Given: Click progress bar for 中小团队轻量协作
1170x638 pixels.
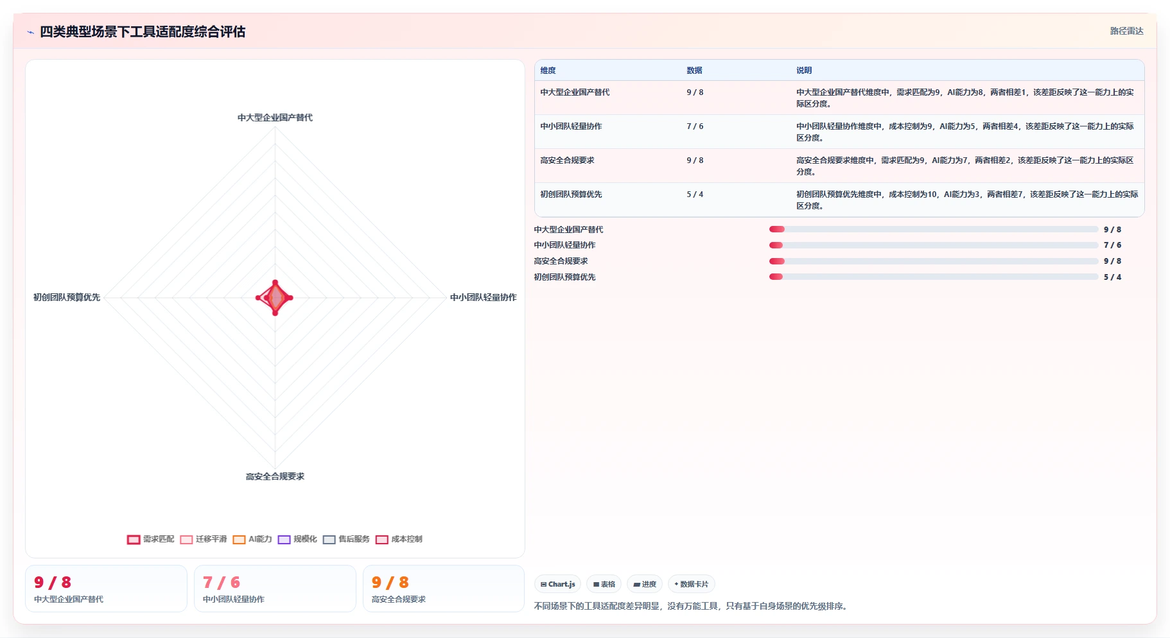Looking at the screenshot, I should pos(934,245).
